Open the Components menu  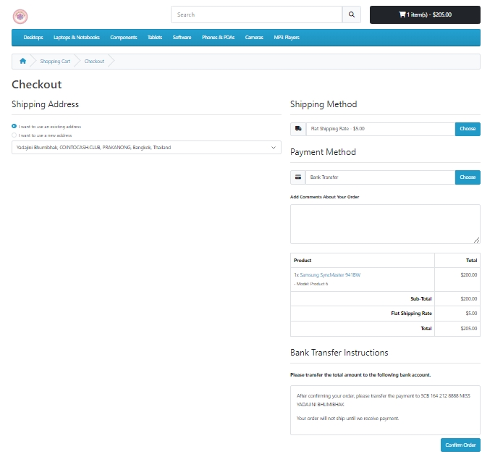pyautogui.click(x=124, y=37)
